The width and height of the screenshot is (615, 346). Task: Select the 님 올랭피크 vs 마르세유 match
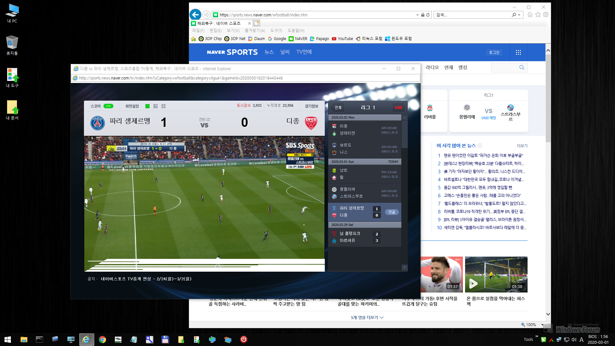pyautogui.click(x=365, y=237)
